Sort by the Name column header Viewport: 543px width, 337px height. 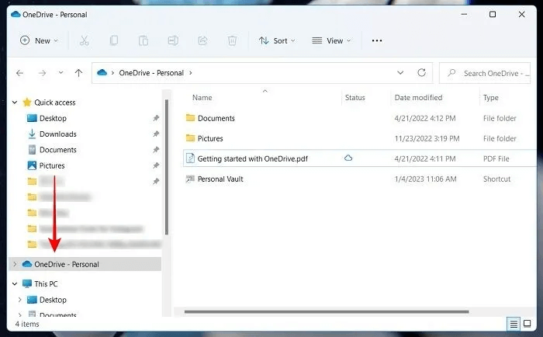202,98
